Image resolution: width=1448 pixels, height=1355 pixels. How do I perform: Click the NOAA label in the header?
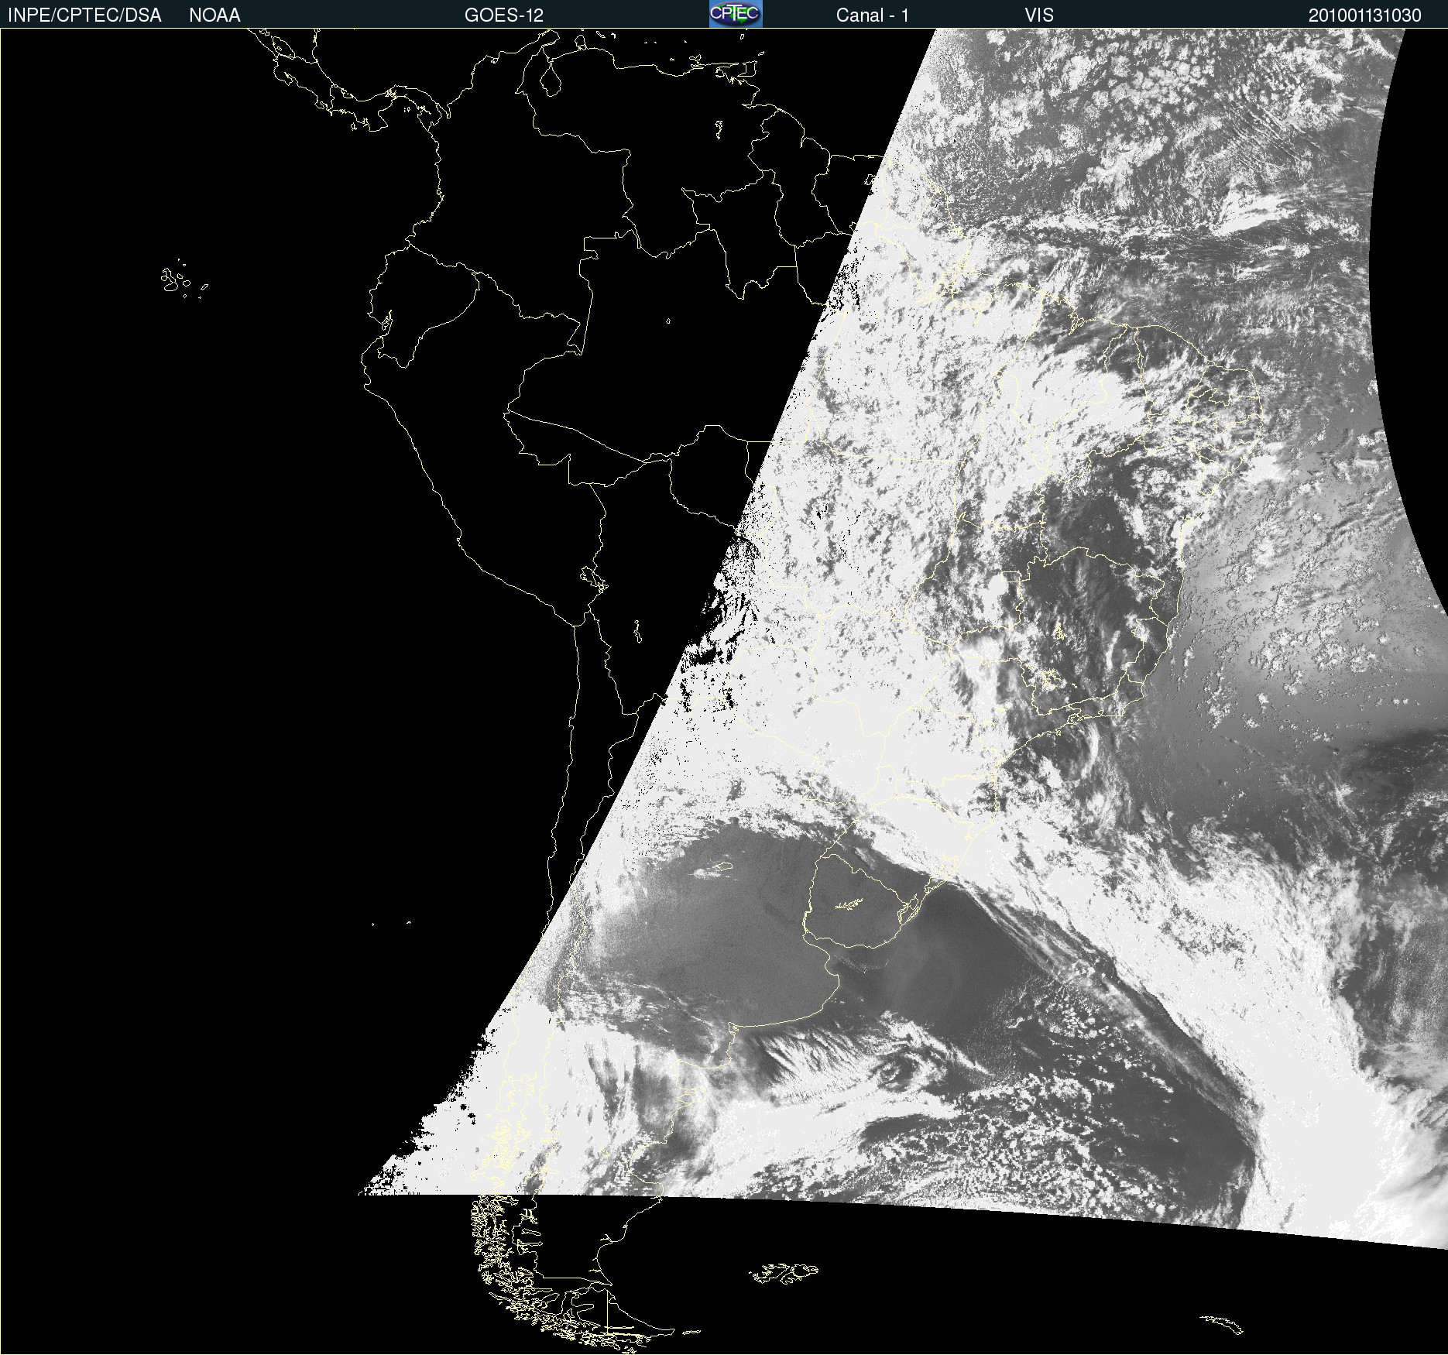coord(214,15)
